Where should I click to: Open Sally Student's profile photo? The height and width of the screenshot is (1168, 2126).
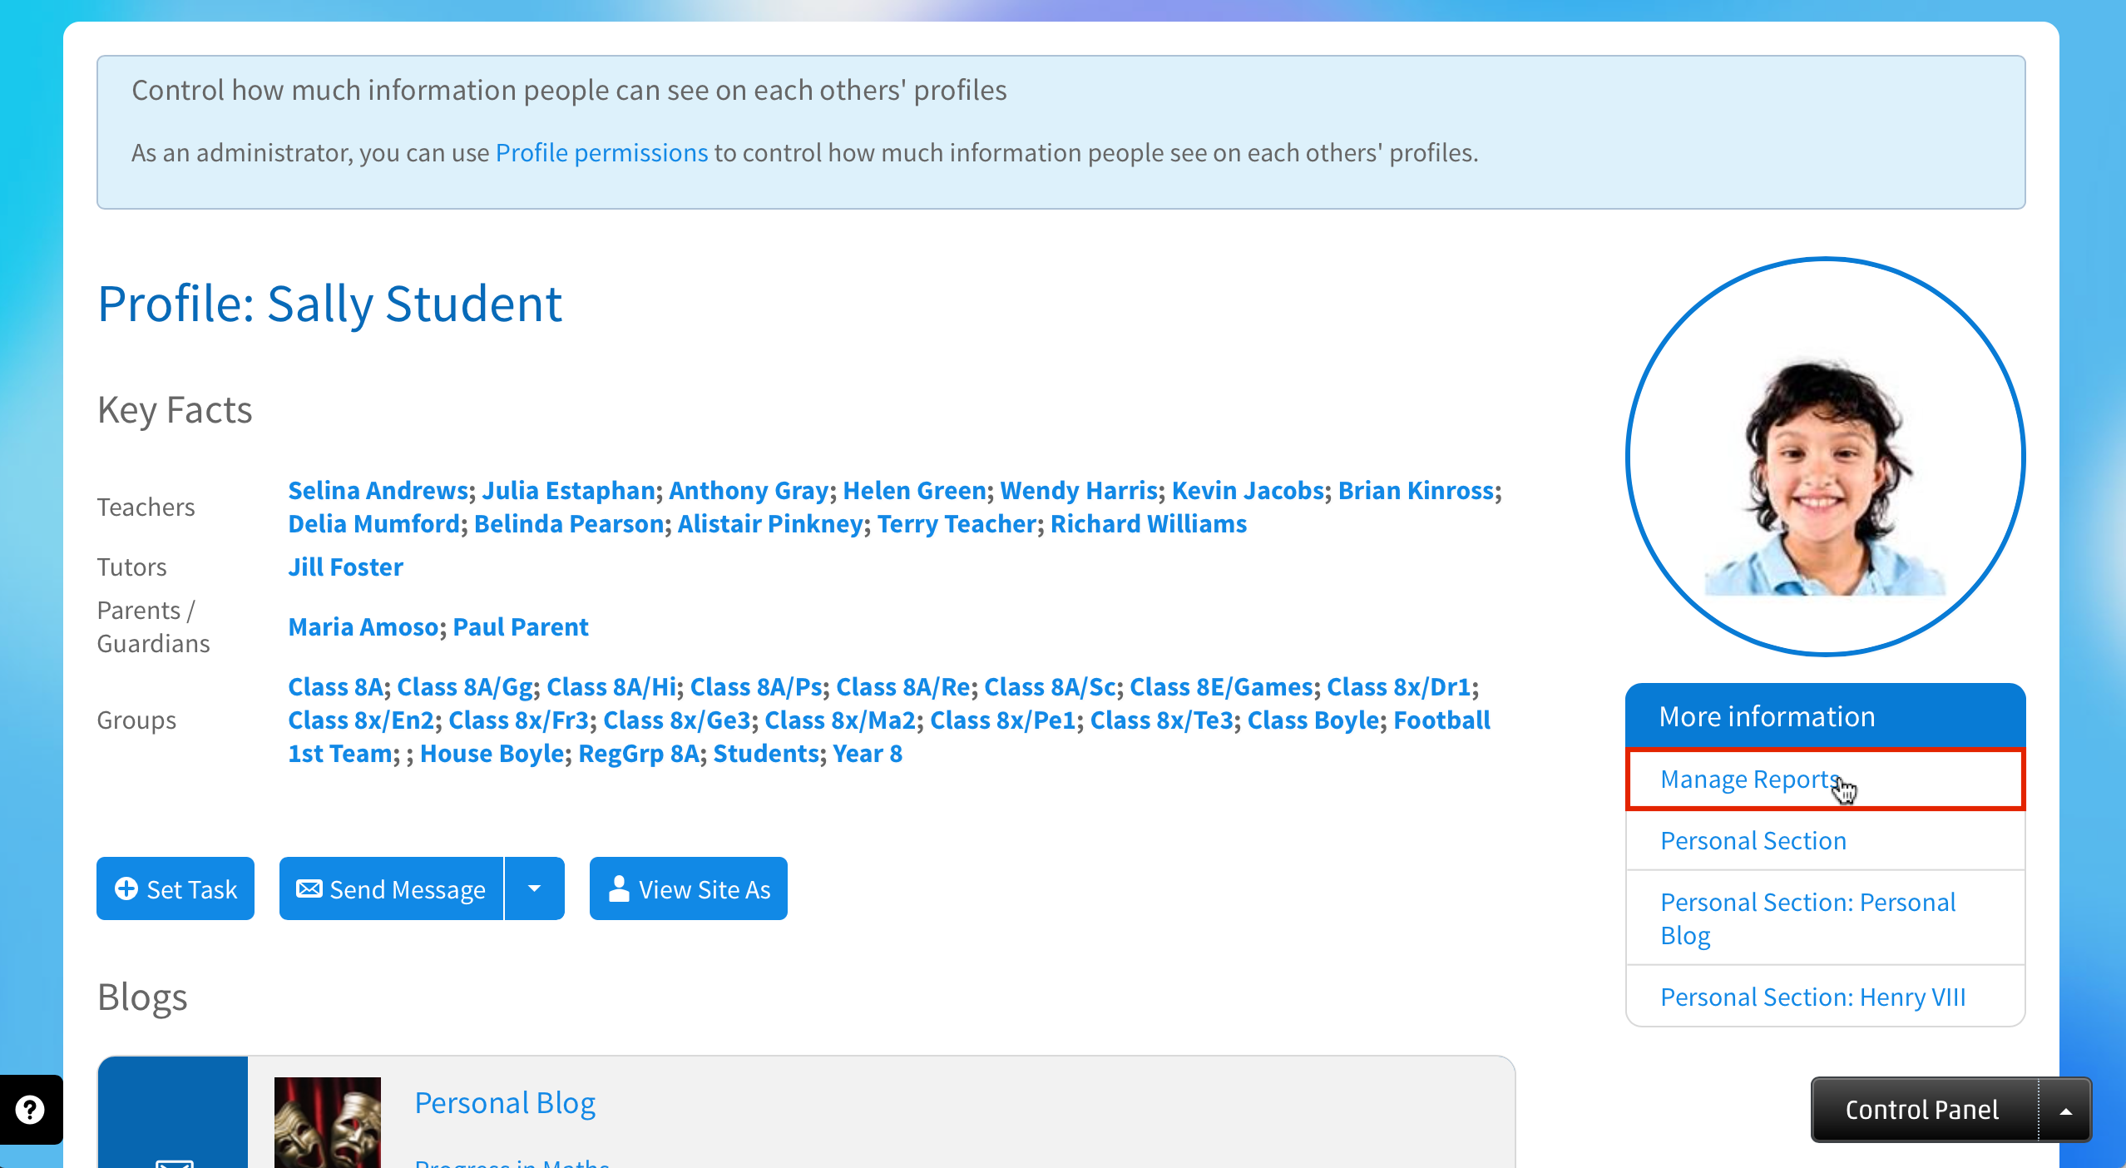click(1826, 457)
